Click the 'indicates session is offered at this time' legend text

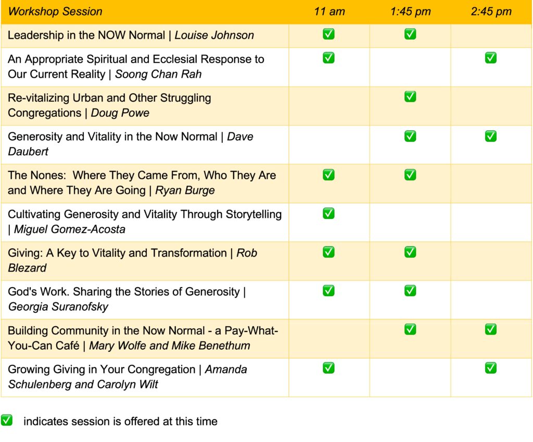click(x=120, y=421)
